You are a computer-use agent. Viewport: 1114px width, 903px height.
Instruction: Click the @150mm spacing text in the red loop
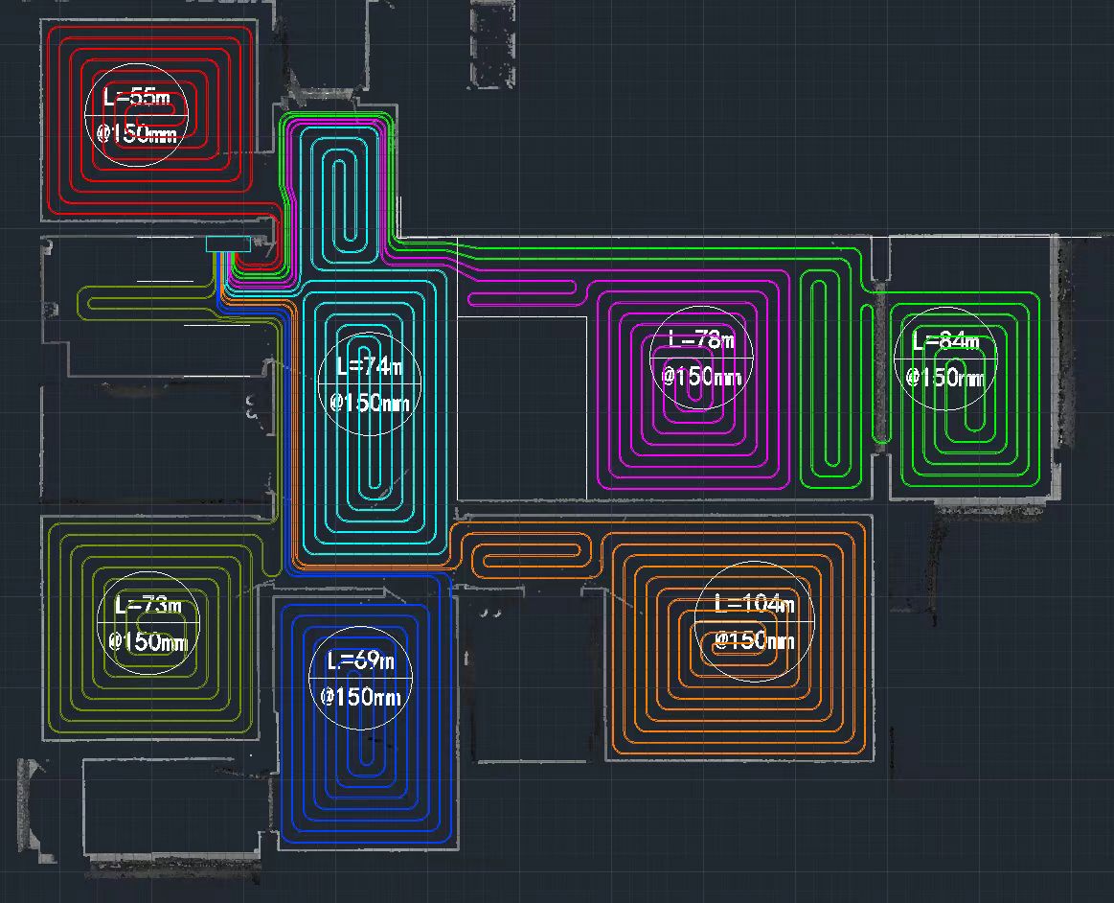click(136, 134)
